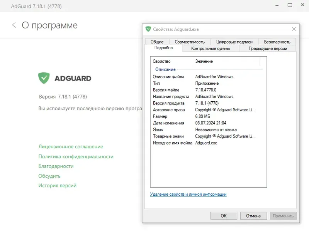Confirm with the OK button

[x=224, y=216]
